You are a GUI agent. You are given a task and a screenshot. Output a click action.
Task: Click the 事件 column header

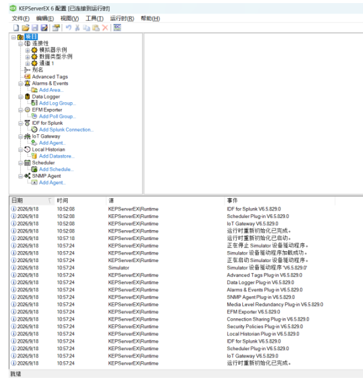coord(280,201)
